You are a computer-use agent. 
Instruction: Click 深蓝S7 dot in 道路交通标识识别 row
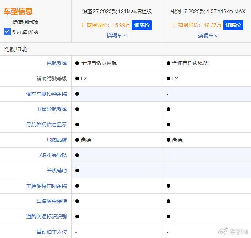(77, 216)
